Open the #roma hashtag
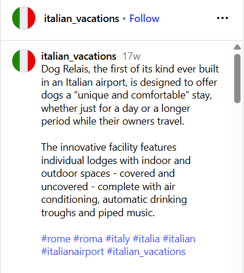 [x=88, y=239]
